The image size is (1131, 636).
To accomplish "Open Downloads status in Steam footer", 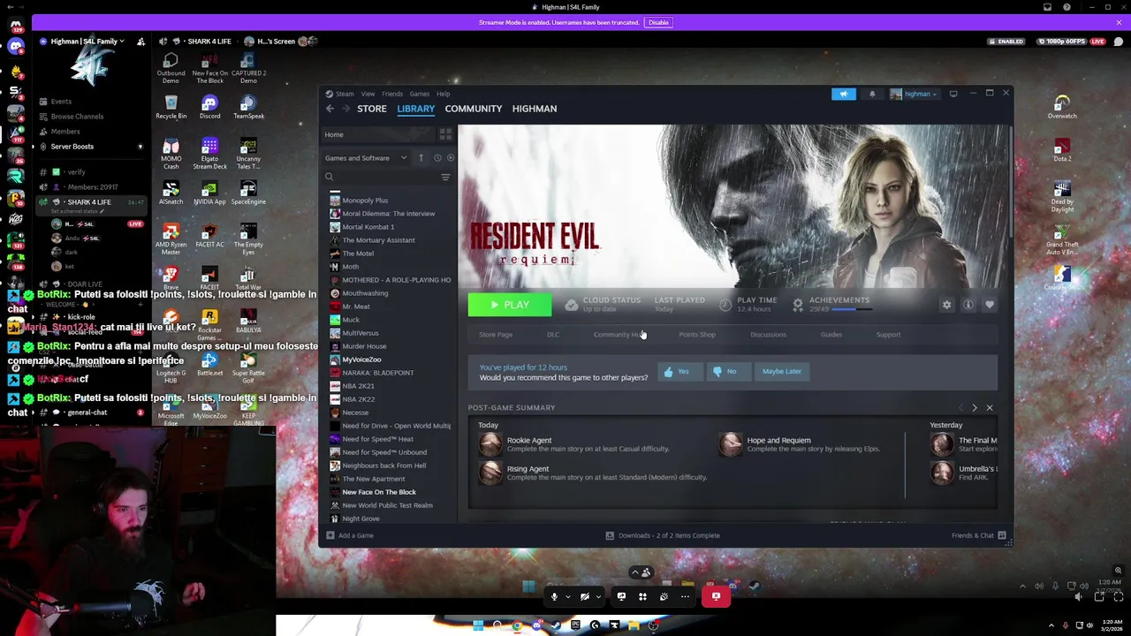I will (663, 535).
